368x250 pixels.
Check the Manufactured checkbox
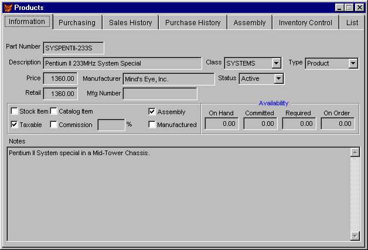[x=152, y=125]
